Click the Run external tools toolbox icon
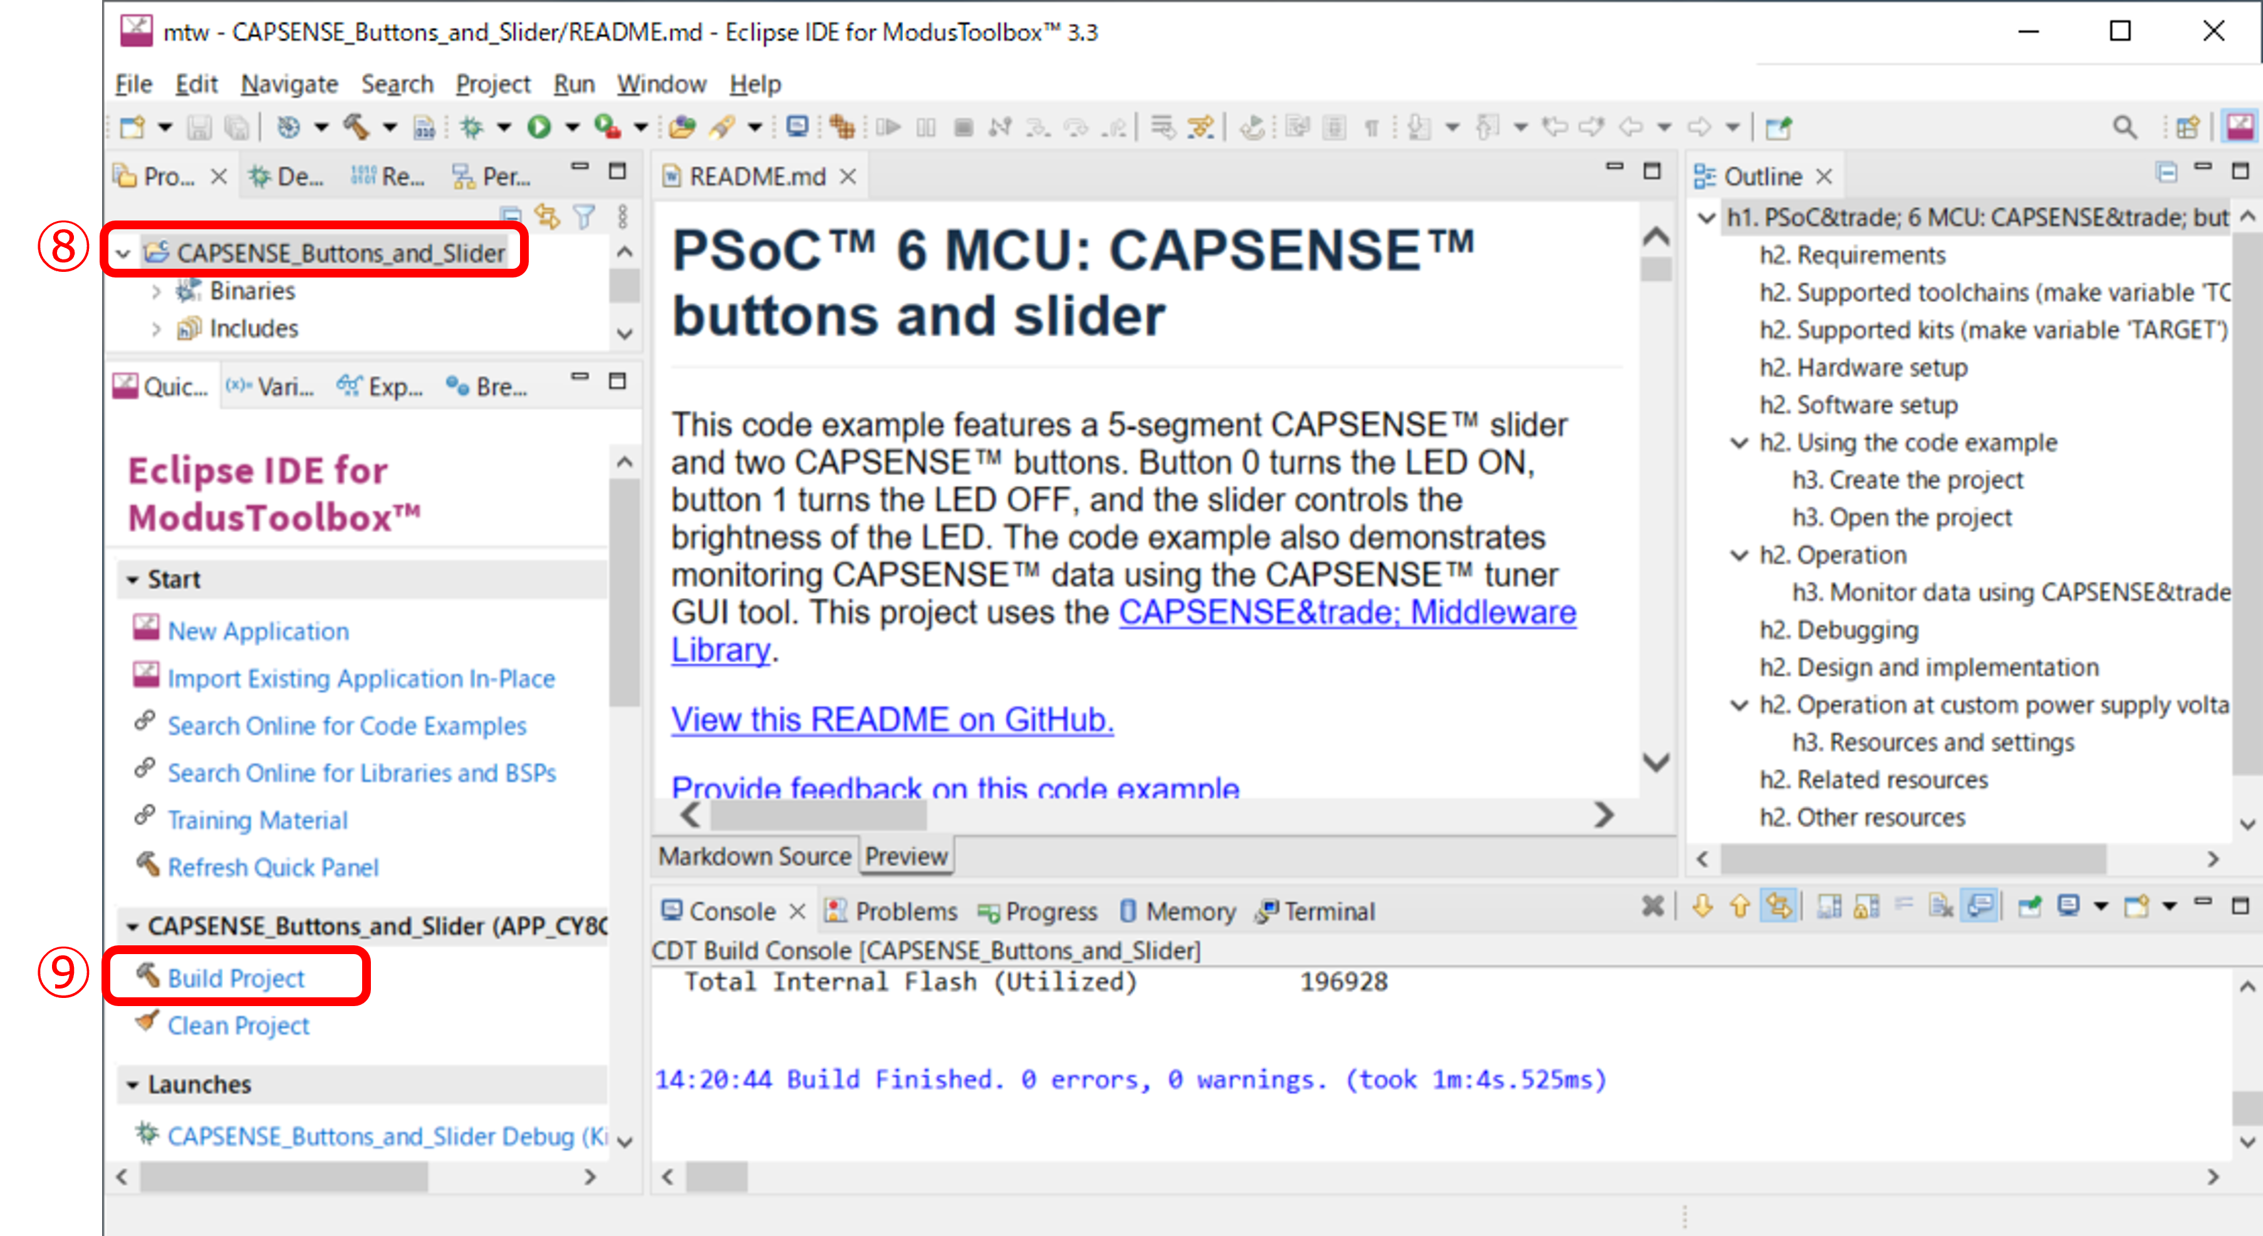2263x1236 pixels. [607, 127]
